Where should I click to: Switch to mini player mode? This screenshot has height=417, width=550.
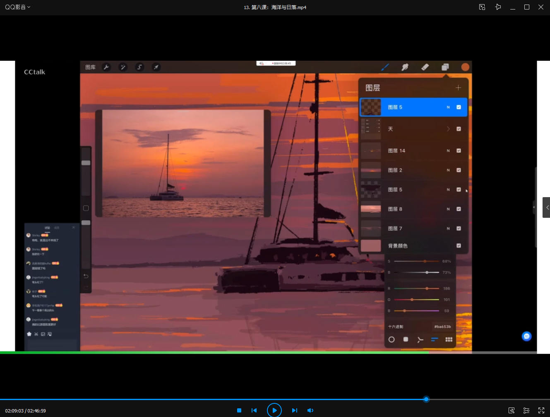click(x=482, y=7)
